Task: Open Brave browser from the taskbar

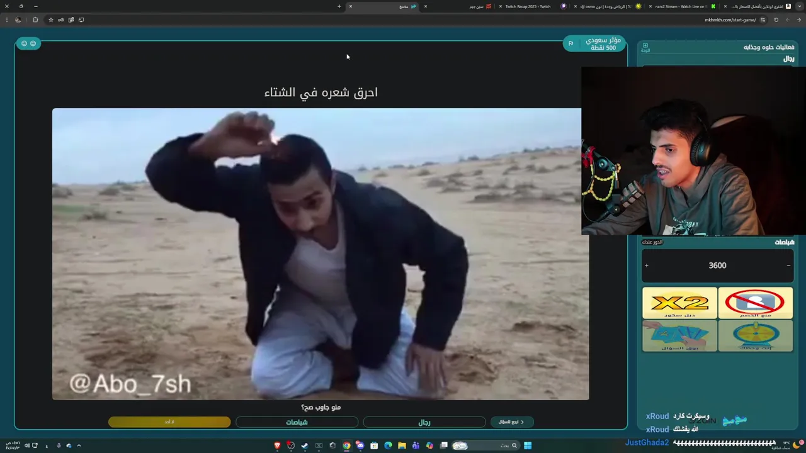Action: (277, 445)
